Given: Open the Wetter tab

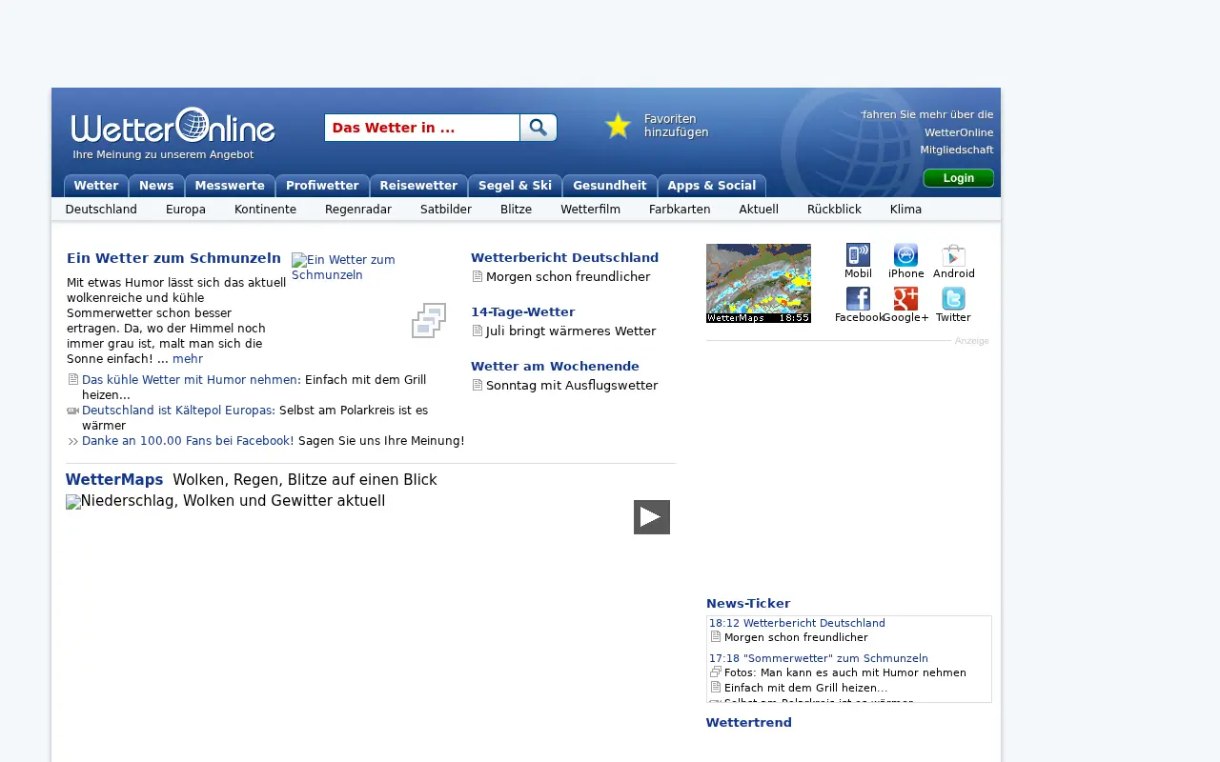Looking at the screenshot, I should (96, 186).
